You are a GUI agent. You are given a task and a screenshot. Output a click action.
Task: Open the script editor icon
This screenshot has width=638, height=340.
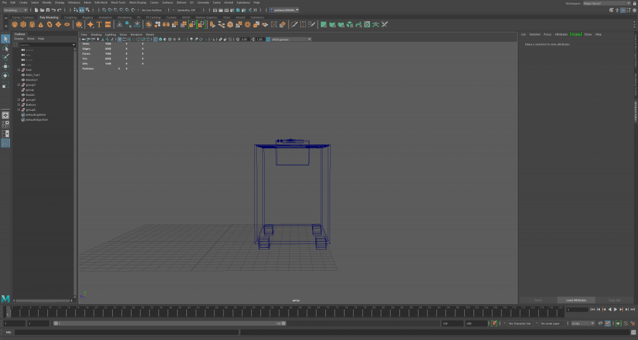(633, 332)
